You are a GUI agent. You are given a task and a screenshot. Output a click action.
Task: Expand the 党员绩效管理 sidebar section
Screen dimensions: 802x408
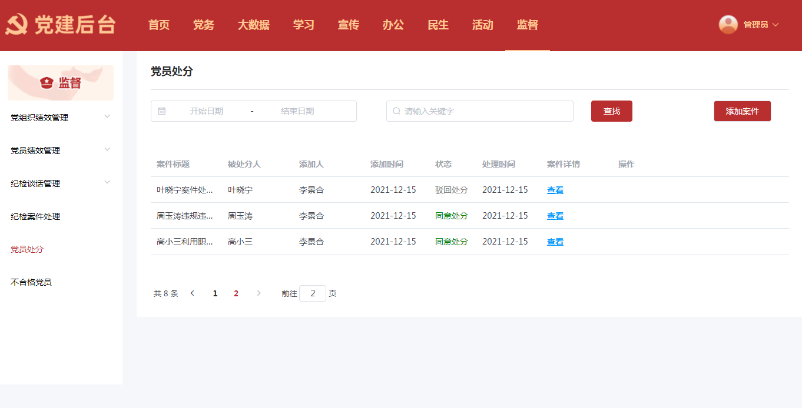coord(107,149)
